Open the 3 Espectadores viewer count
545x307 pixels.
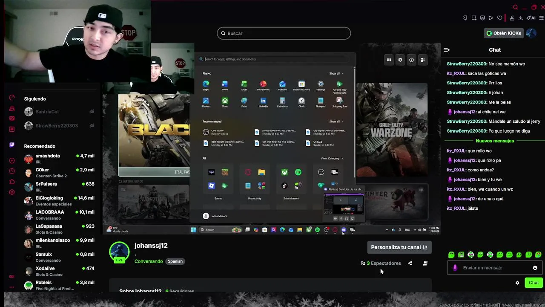(x=381, y=263)
